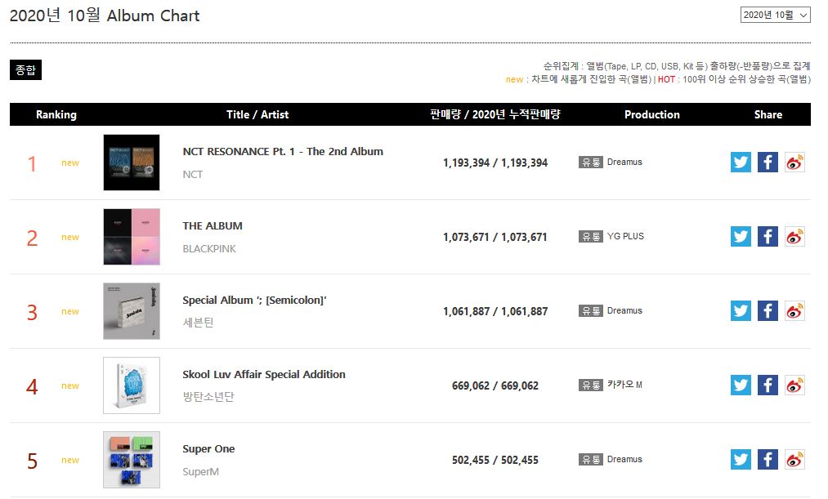828x499 pixels.
Task: Click the Special Album Semicolon title
Action: point(254,300)
